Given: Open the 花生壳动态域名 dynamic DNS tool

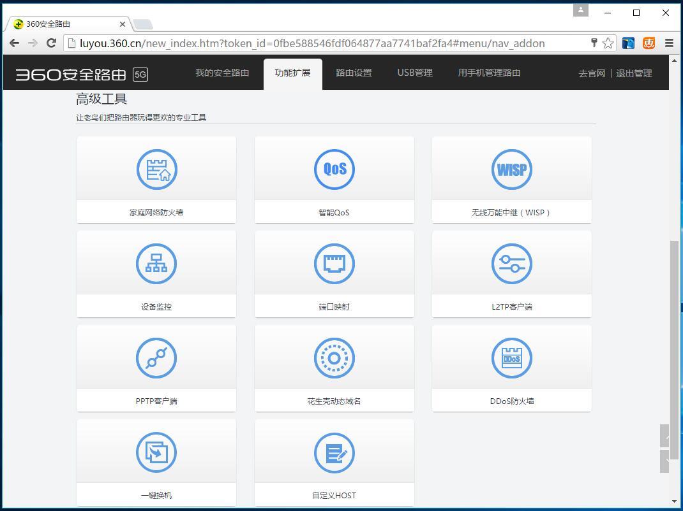Looking at the screenshot, I should [334, 367].
